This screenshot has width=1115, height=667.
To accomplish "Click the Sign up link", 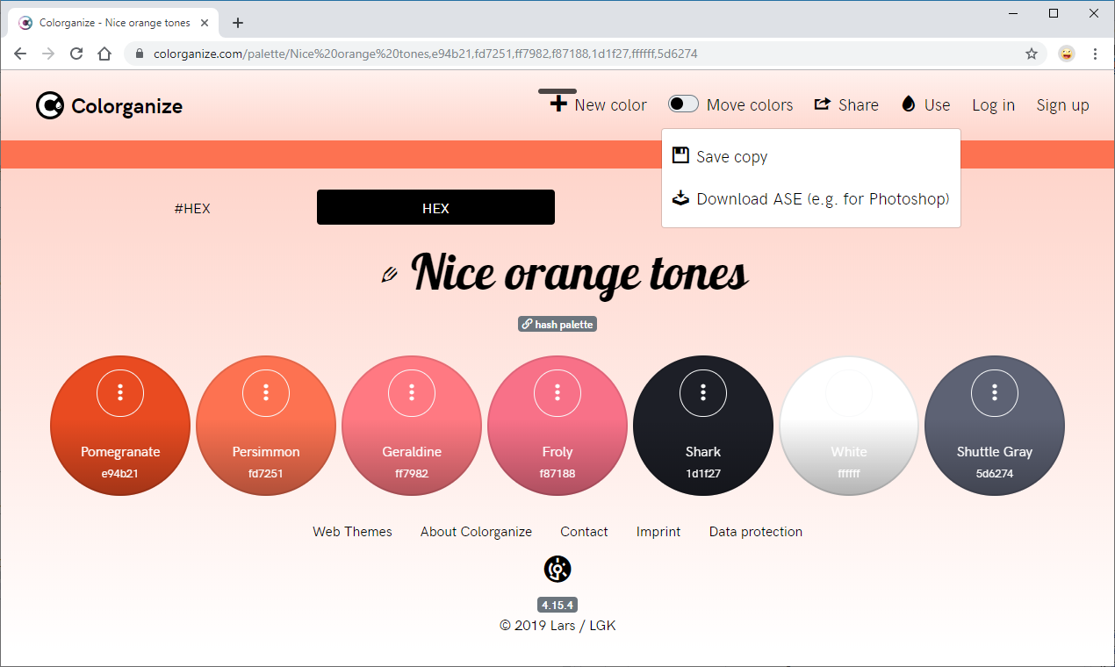I will (x=1062, y=104).
